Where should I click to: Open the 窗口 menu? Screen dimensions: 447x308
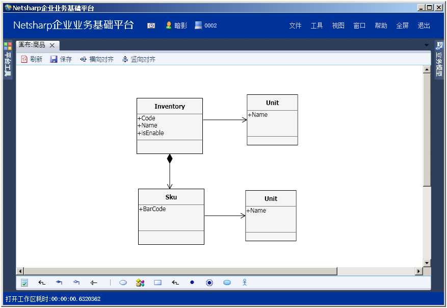click(359, 25)
